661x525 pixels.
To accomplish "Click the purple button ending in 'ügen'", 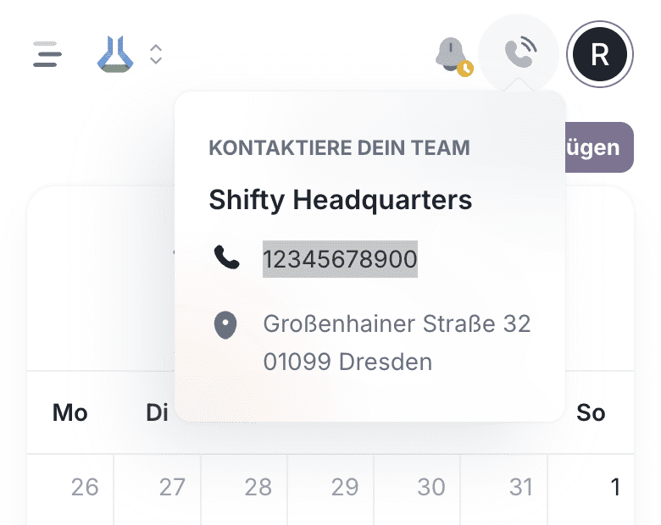I will (x=599, y=147).
